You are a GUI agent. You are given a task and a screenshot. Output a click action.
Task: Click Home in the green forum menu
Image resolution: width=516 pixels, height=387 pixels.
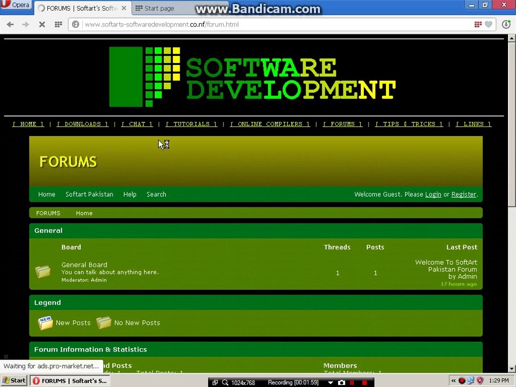pos(47,194)
